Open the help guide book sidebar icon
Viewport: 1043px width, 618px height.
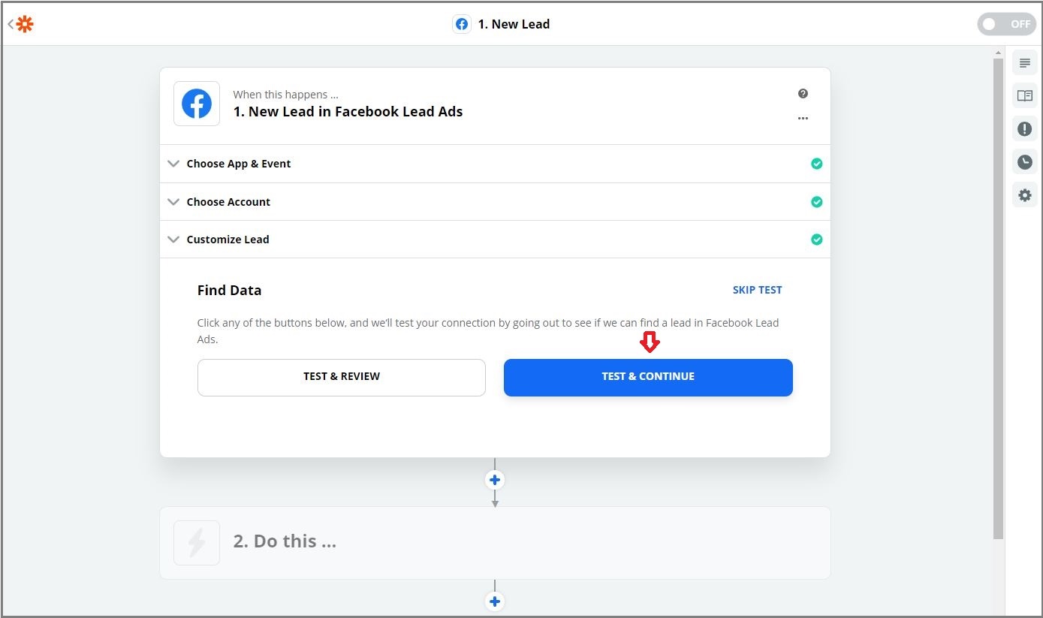click(x=1024, y=95)
